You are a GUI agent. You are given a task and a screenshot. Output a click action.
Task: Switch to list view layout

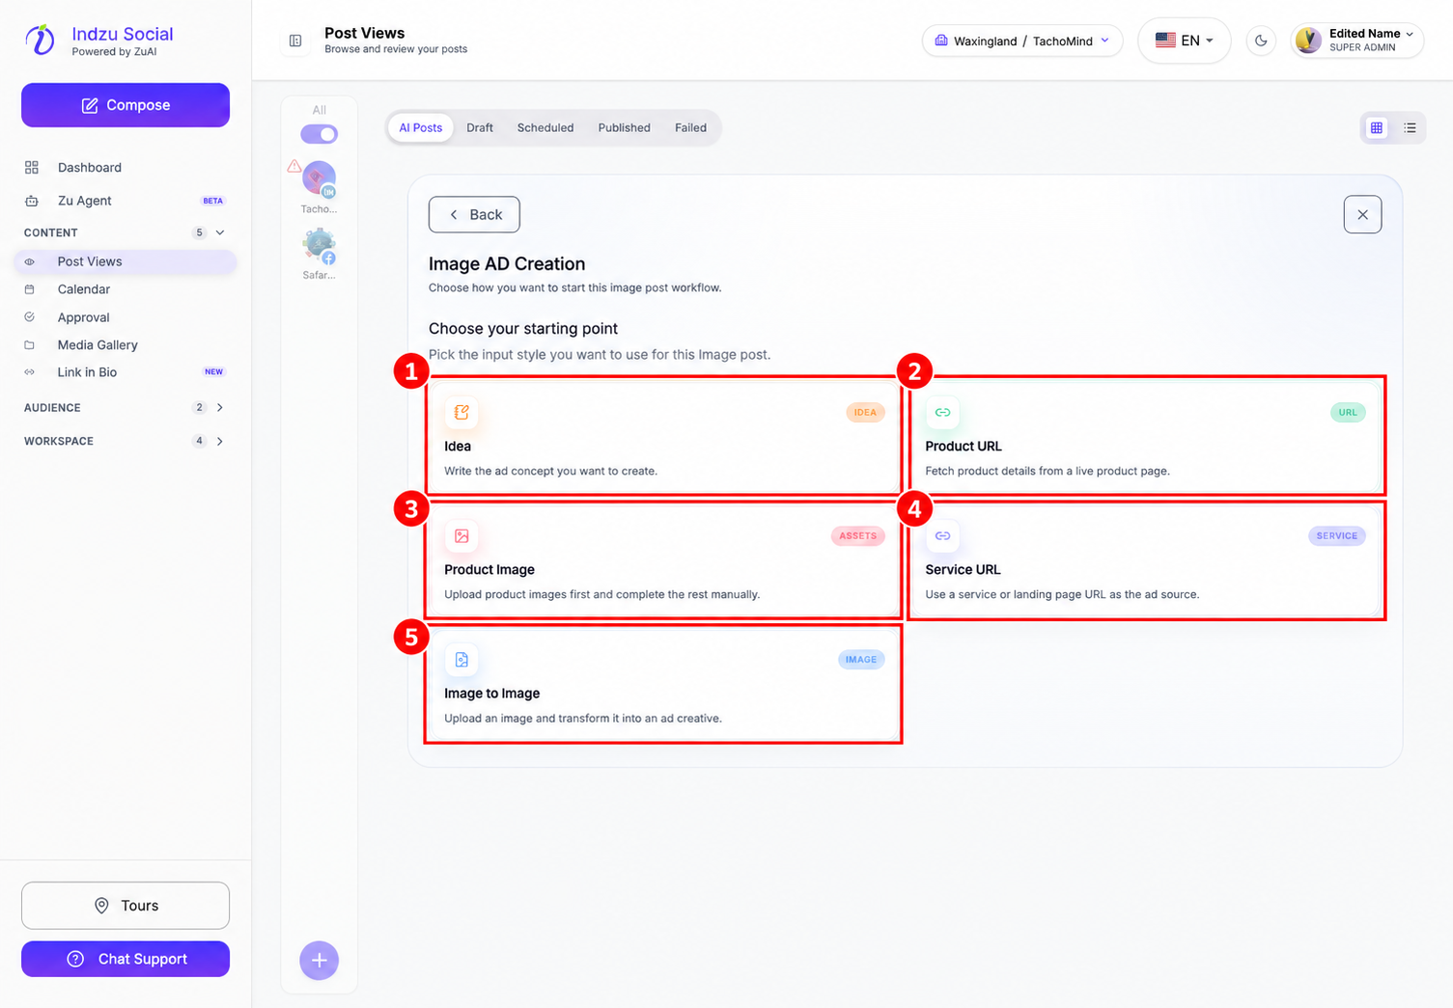[x=1410, y=127]
